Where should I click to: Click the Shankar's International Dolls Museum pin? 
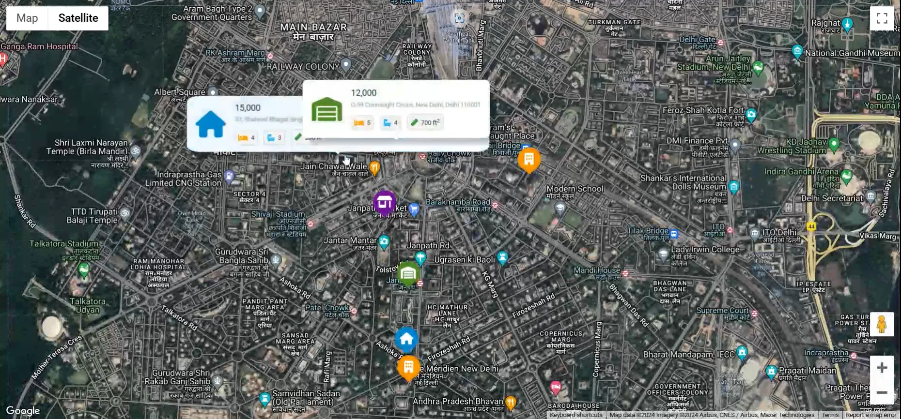734,187
